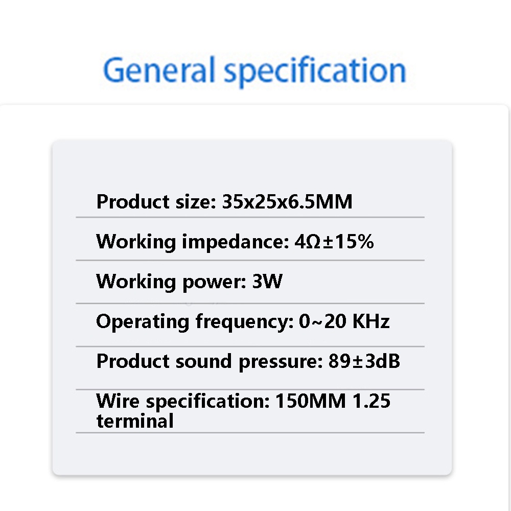
Task: Click the Operating frequency label text
Action: pos(195,321)
